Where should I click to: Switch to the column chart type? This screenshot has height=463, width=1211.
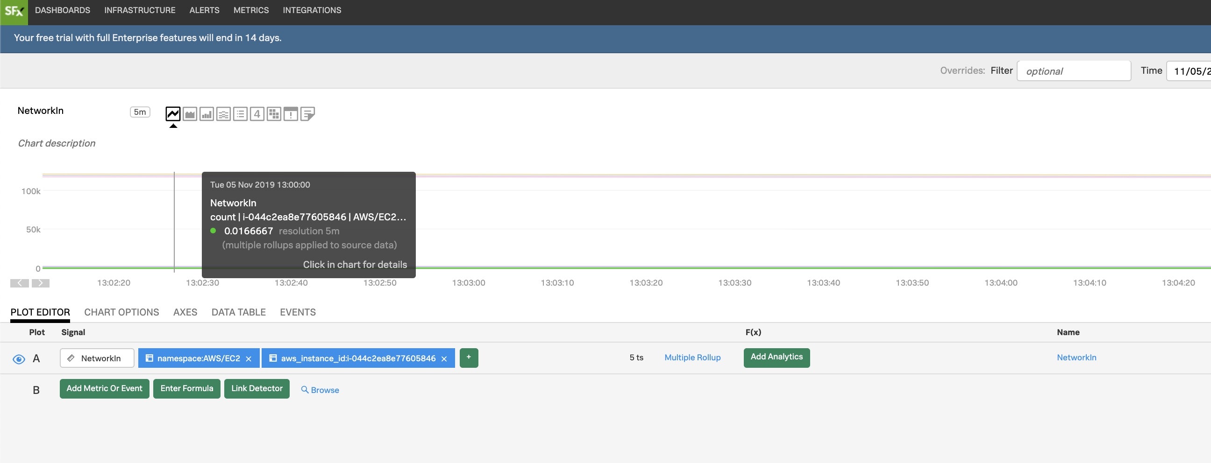pyautogui.click(x=207, y=113)
